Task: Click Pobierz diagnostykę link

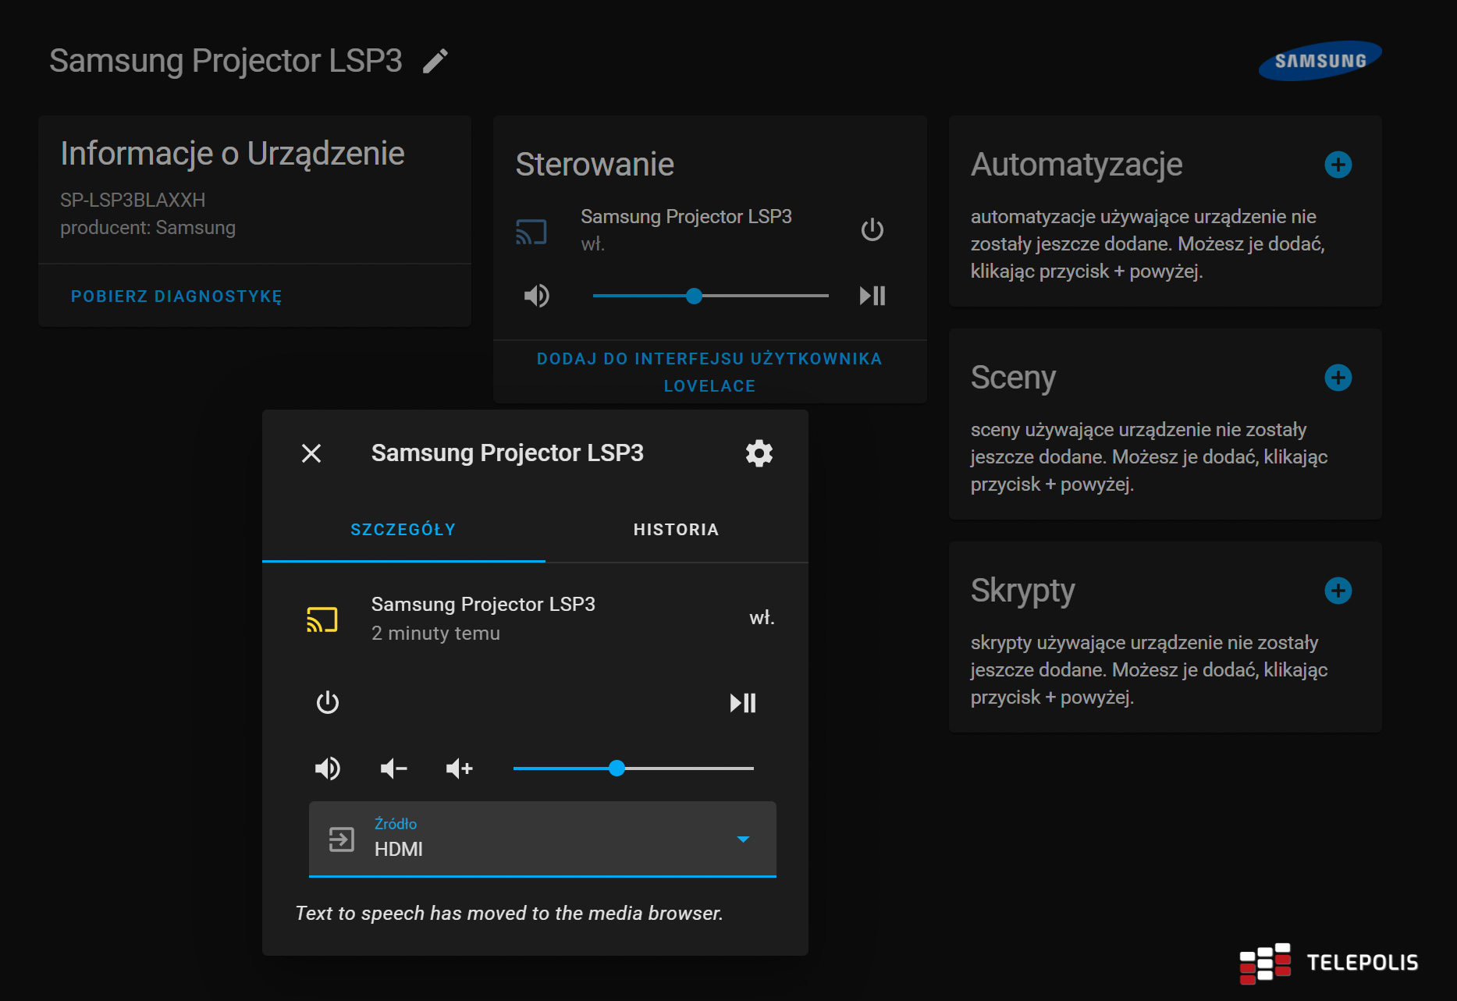Action: [176, 296]
